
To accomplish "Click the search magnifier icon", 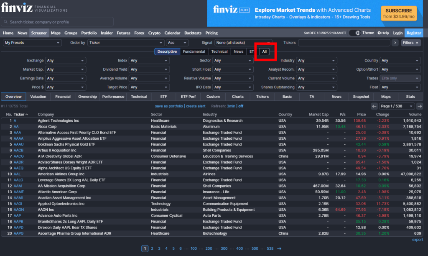I will coord(6,22).
